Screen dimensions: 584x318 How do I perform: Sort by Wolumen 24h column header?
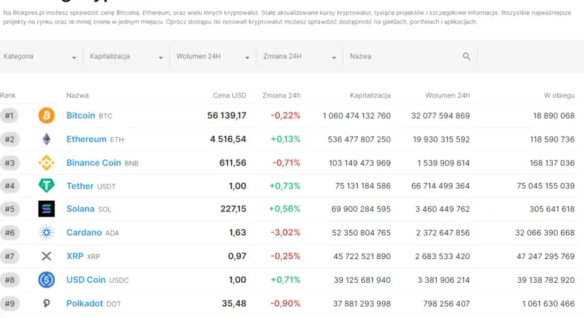pyautogui.click(x=448, y=95)
